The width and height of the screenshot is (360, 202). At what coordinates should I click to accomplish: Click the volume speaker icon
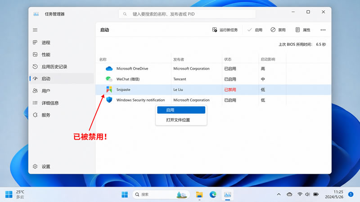(x=307, y=194)
